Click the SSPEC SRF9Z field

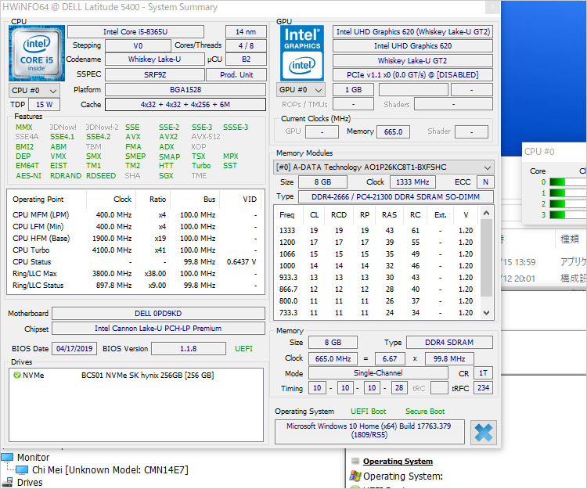point(155,75)
